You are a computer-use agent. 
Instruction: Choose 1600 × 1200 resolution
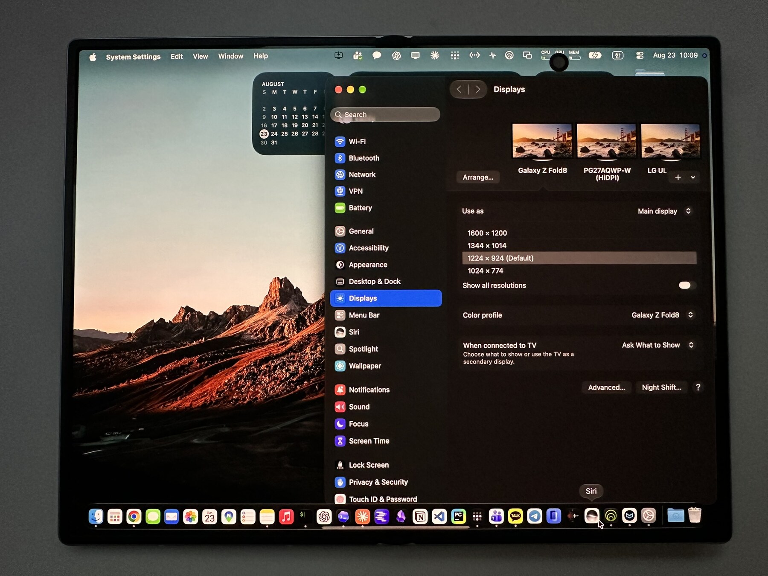(x=579, y=233)
